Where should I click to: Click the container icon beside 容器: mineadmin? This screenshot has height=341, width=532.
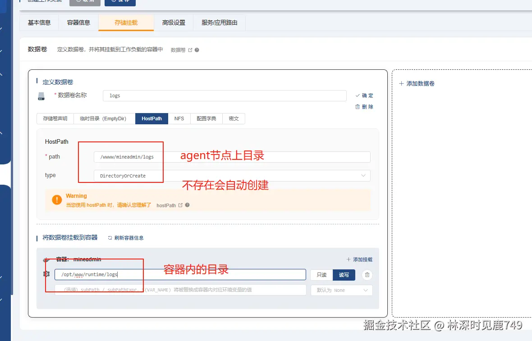pos(46,260)
